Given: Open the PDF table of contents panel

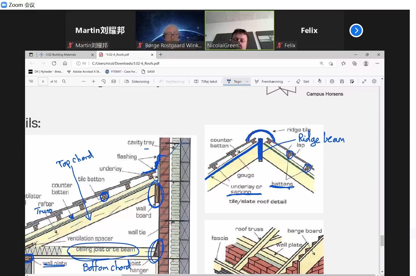Looking at the screenshot, I should (31, 81).
